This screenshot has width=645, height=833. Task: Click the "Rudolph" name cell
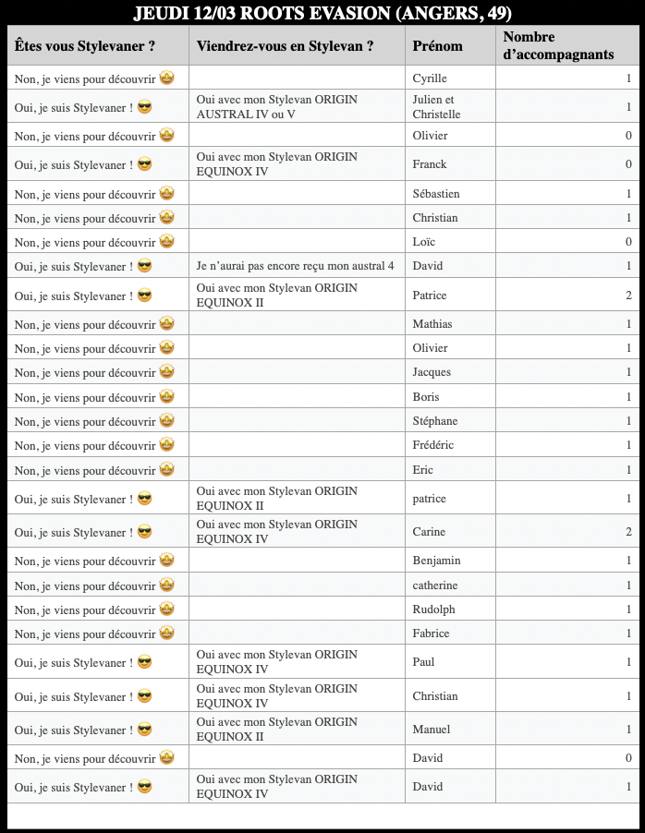[x=433, y=610]
